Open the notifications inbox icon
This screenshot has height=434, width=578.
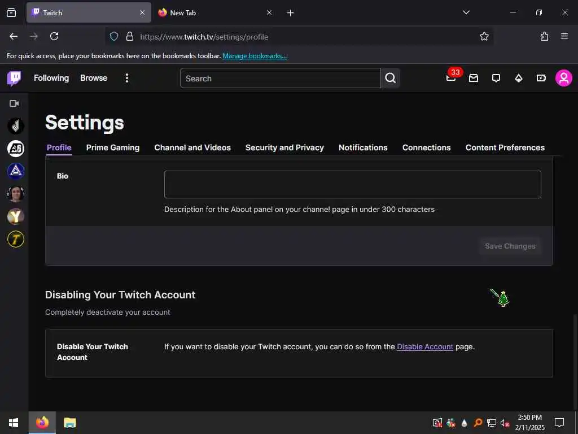474,78
